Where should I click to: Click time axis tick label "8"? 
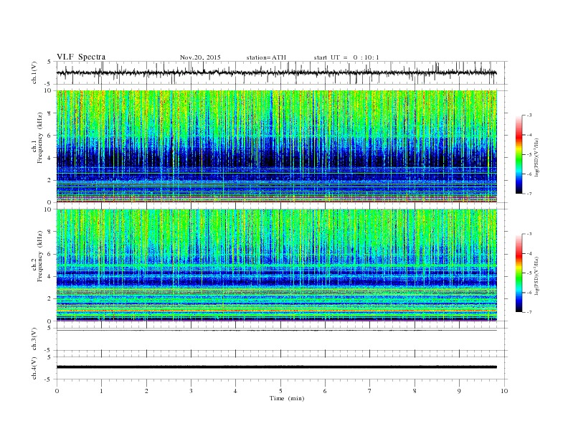coord(415,391)
